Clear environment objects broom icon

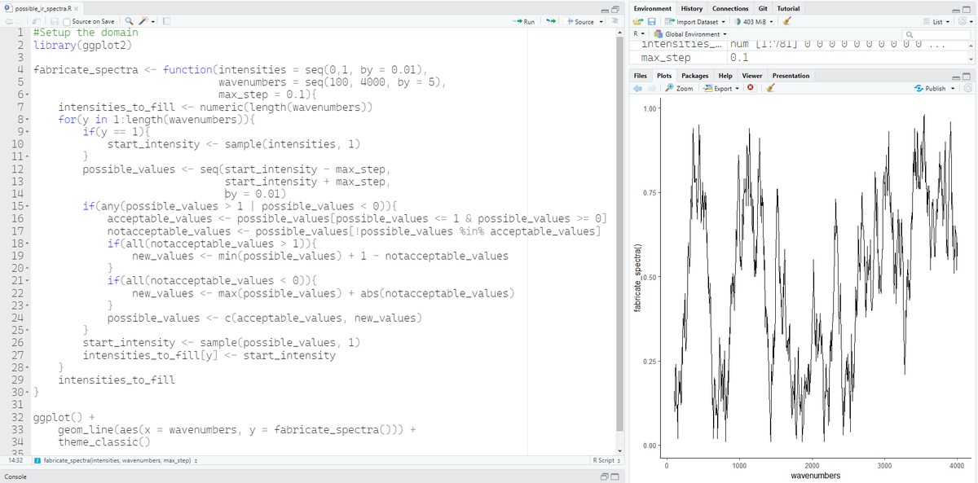(786, 21)
